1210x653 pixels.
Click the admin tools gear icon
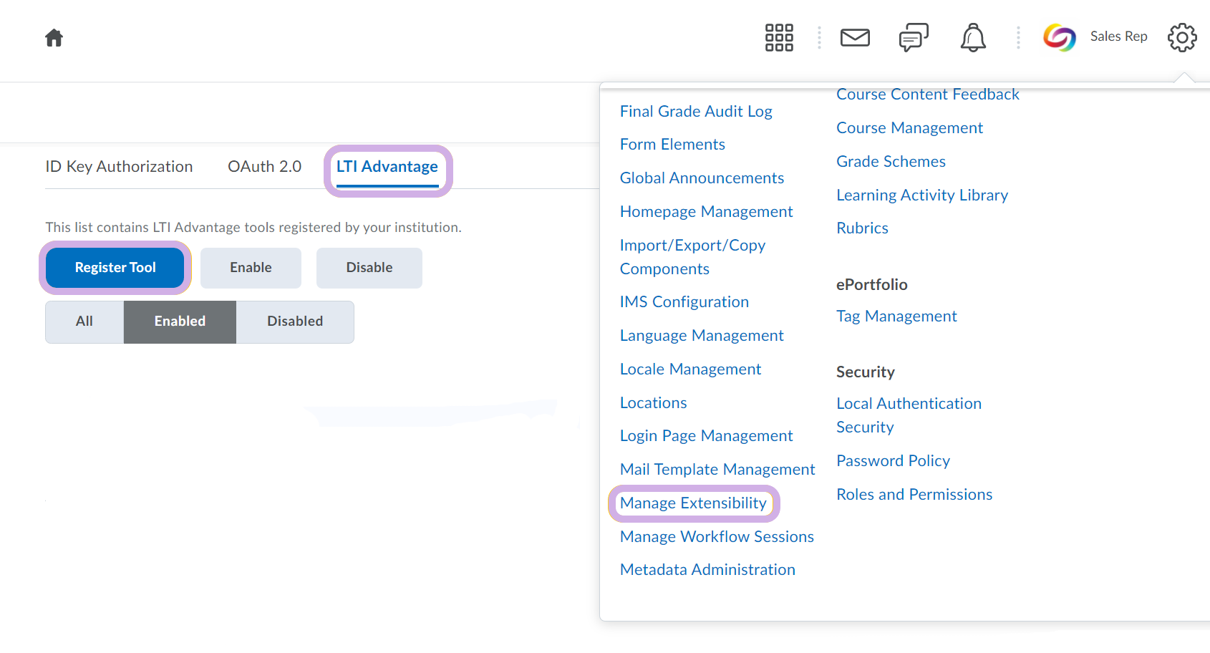point(1182,37)
